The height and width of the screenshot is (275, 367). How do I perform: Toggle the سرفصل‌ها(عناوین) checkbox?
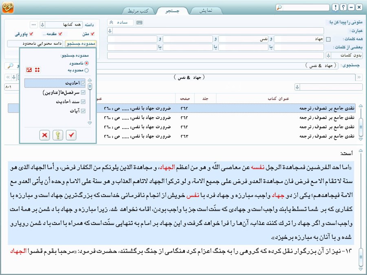pos(83,92)
